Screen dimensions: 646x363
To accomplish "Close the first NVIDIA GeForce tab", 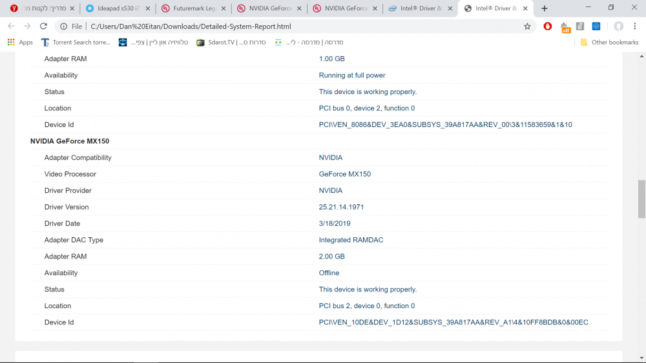I will coord(299,8).
